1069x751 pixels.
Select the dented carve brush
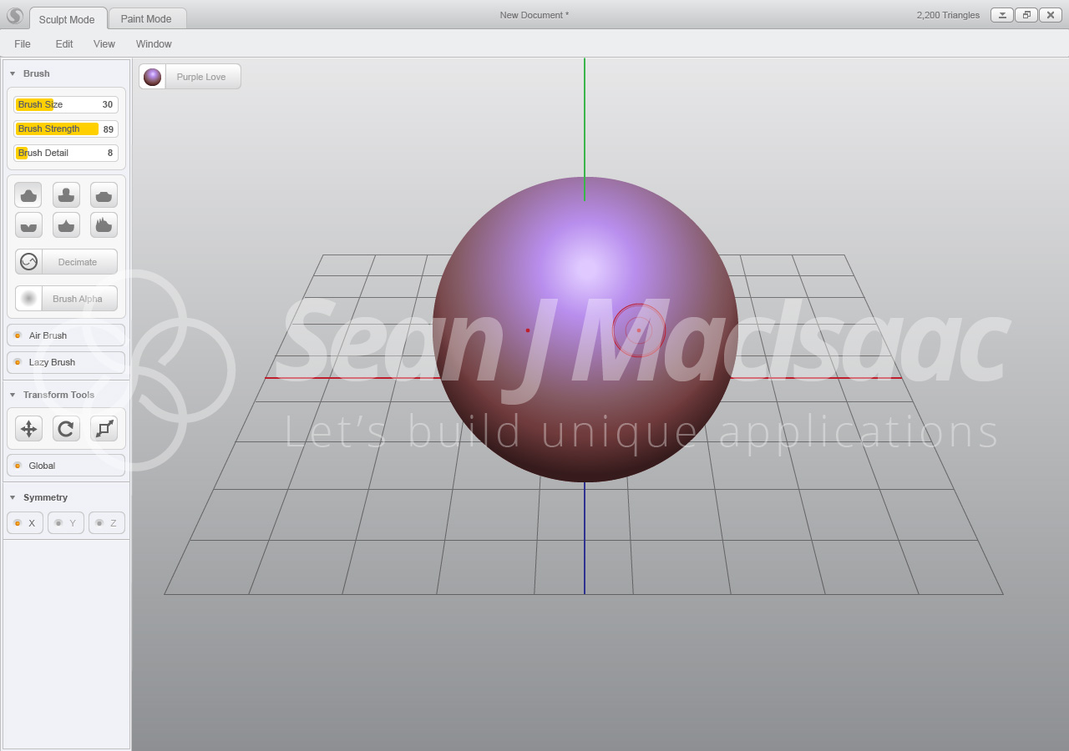click(x=28, y=225)
